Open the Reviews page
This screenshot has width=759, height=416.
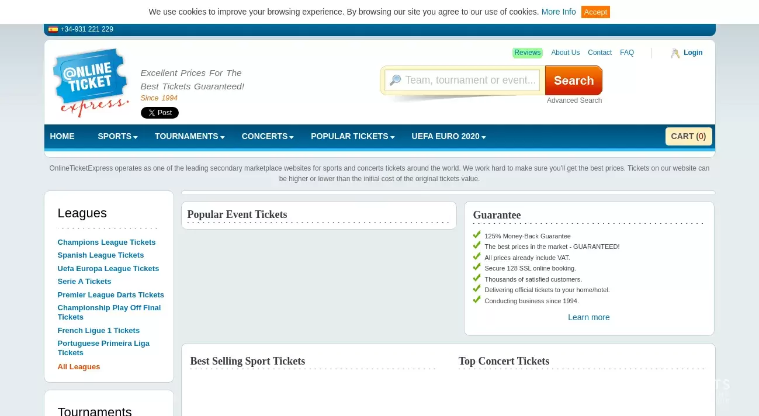pyautogui.click(x=528, y=53)
